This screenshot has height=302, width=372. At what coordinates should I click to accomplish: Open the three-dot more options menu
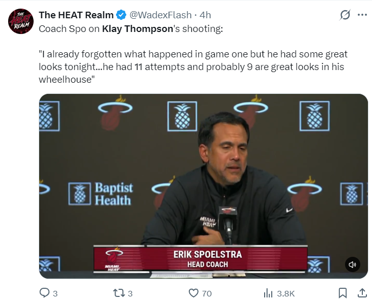click(x=362, y=15)
